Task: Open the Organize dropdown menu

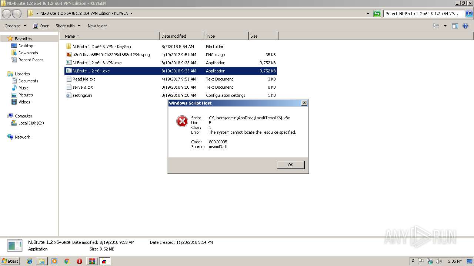Action: tap(15, 26)
